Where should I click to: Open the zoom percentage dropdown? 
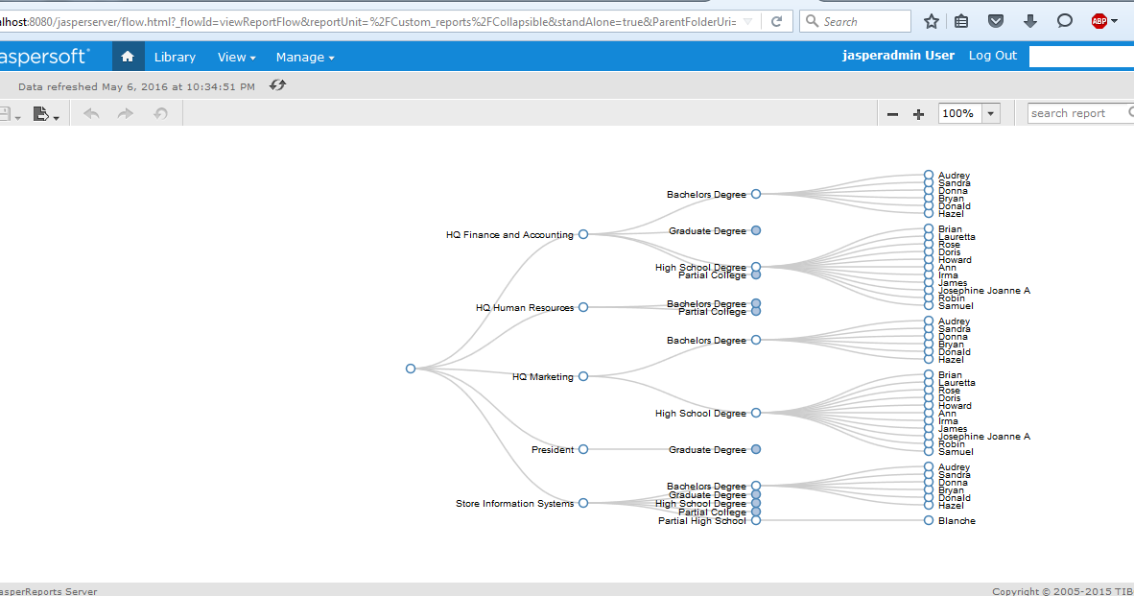pos(991,113)
